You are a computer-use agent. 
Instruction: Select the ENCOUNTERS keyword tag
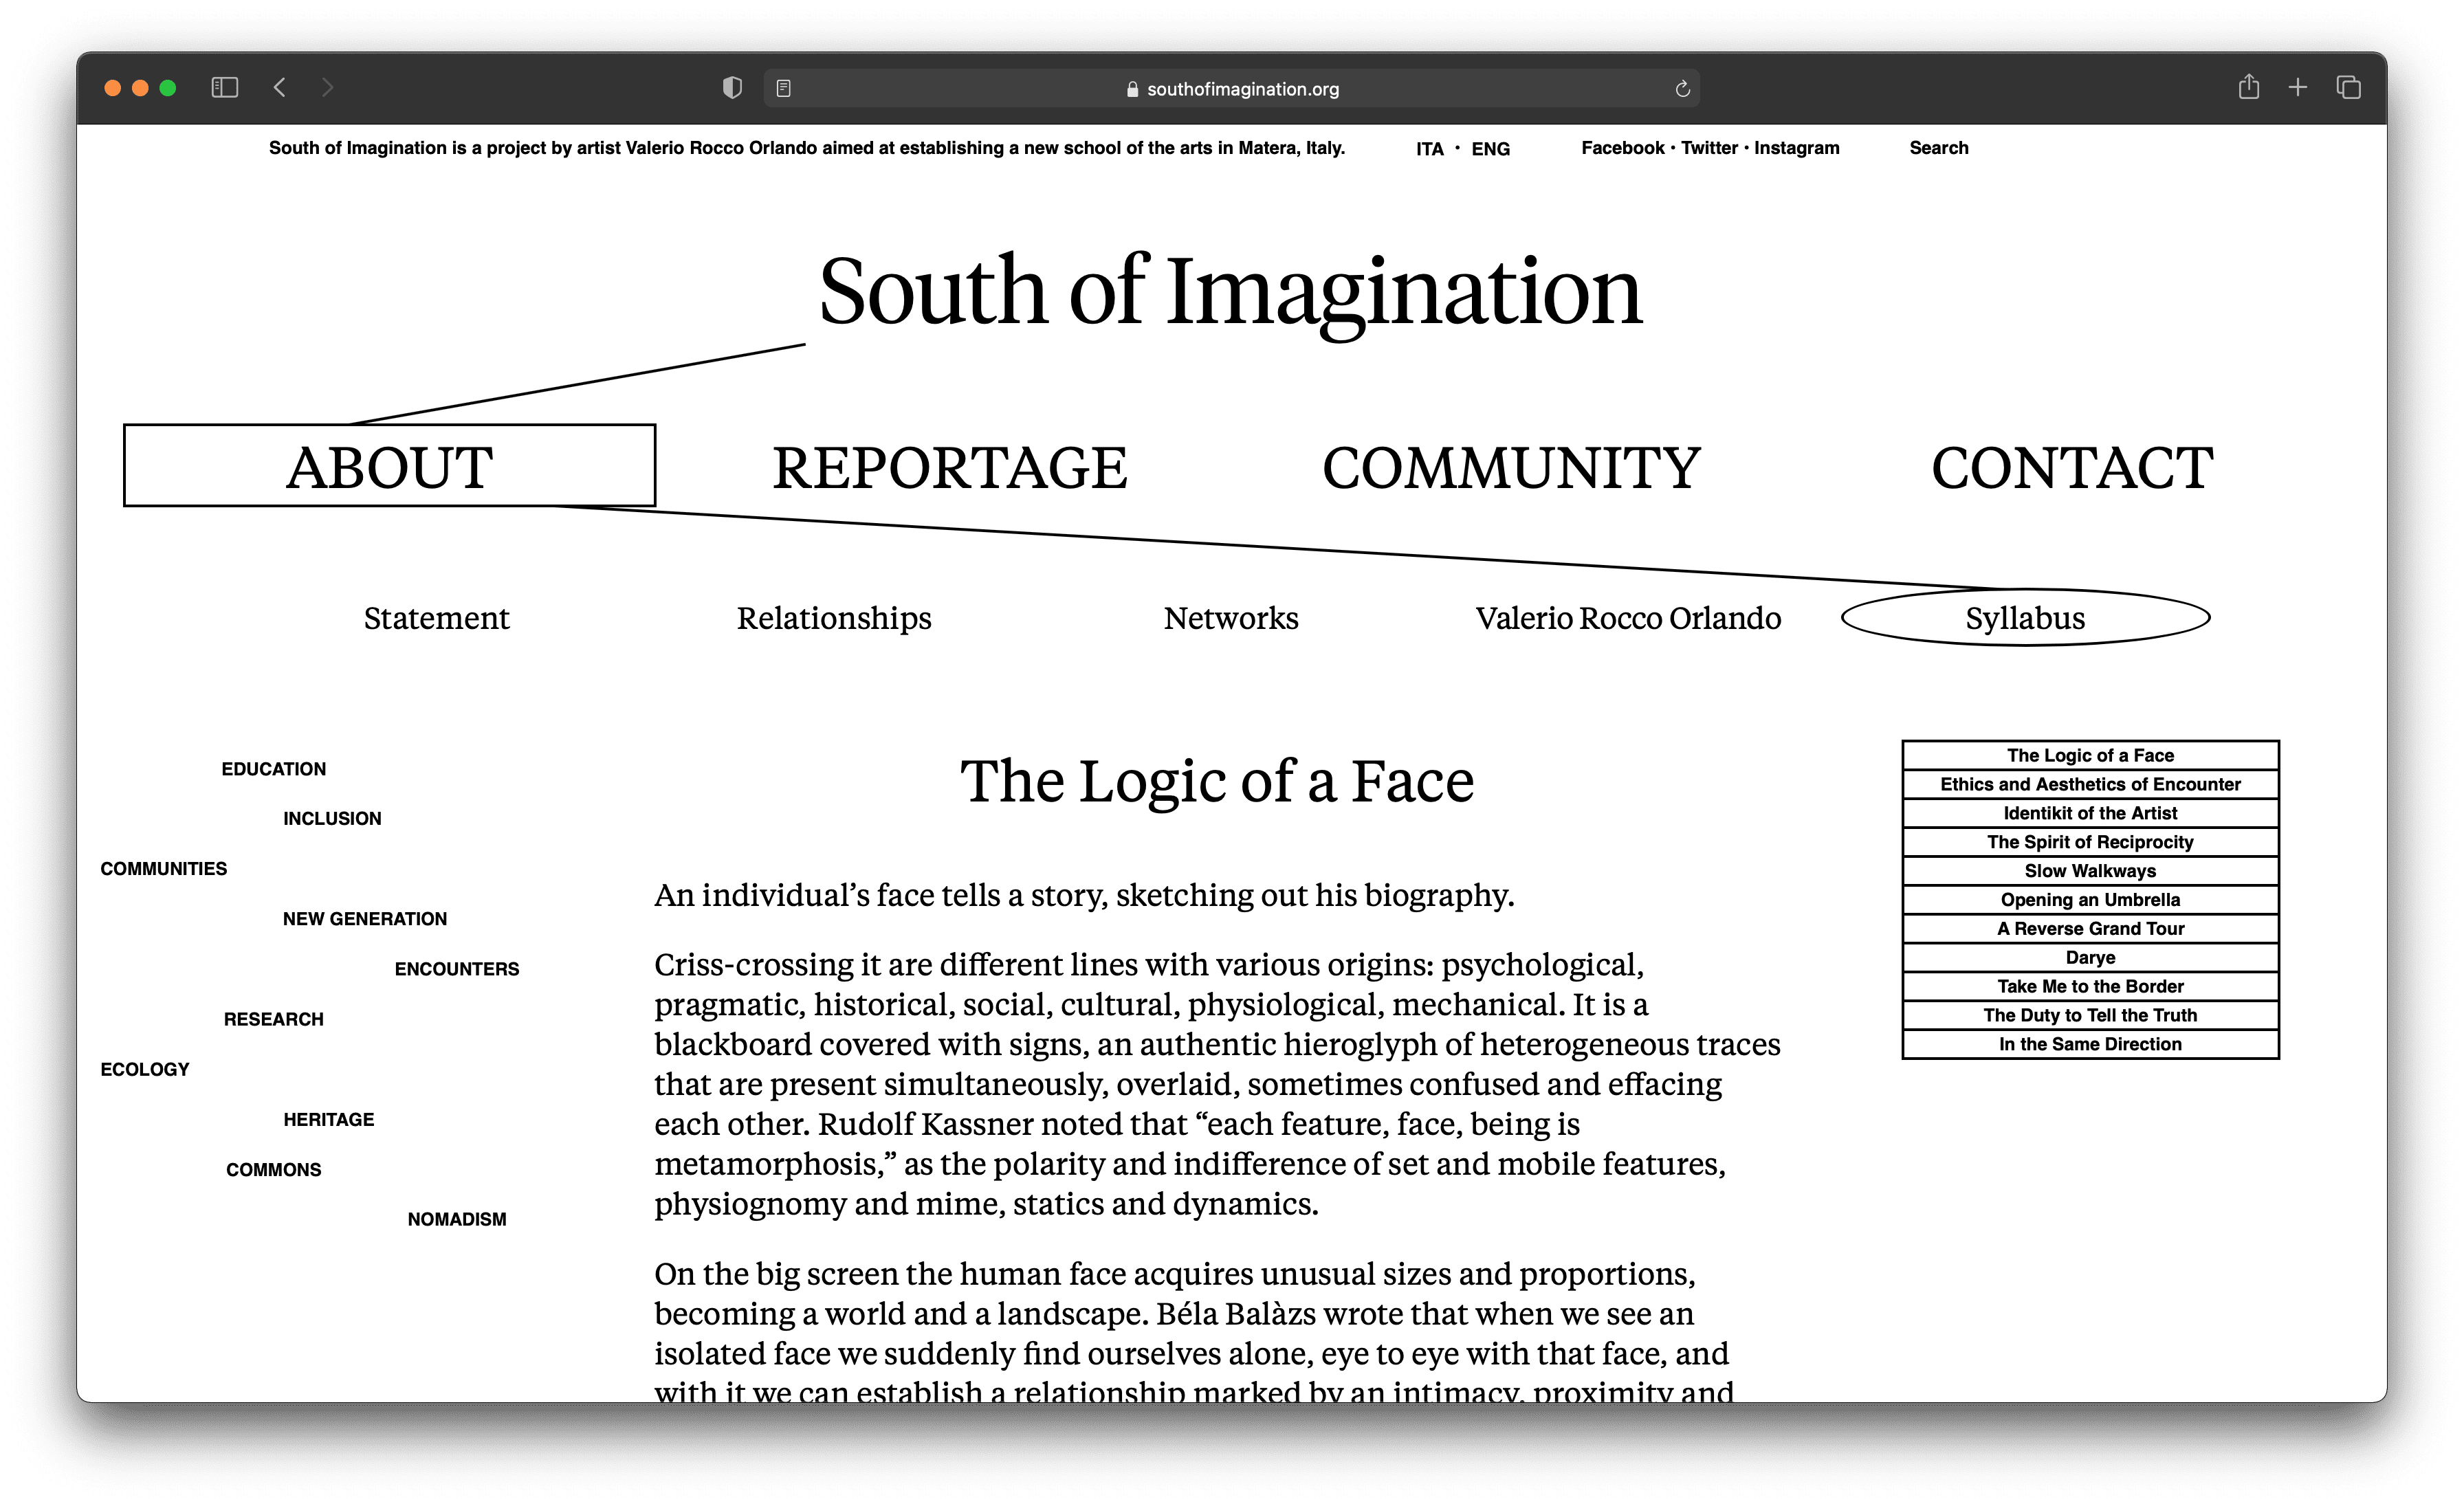coord(457,969)
